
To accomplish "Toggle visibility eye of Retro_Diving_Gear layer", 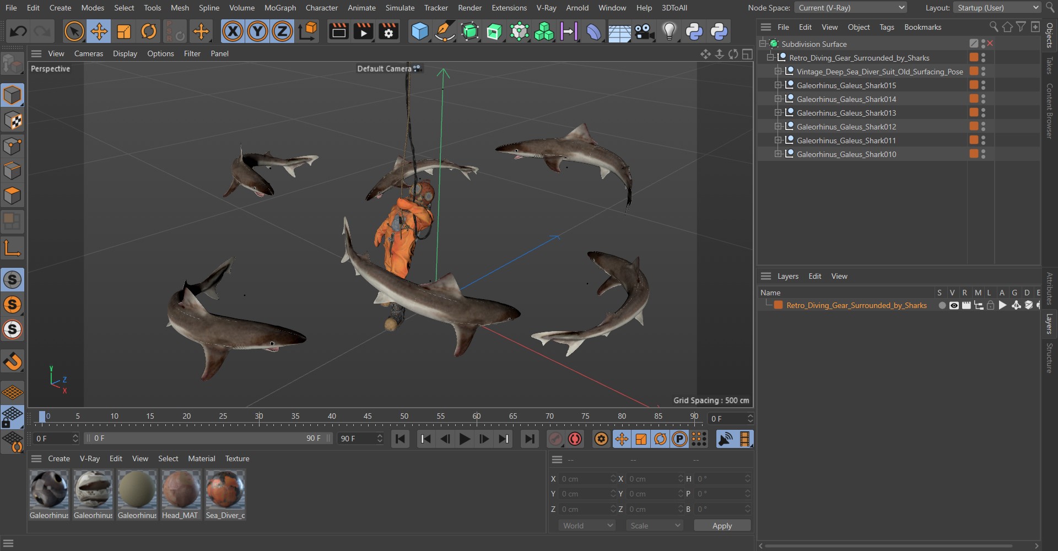I will (x=954, y=305).
